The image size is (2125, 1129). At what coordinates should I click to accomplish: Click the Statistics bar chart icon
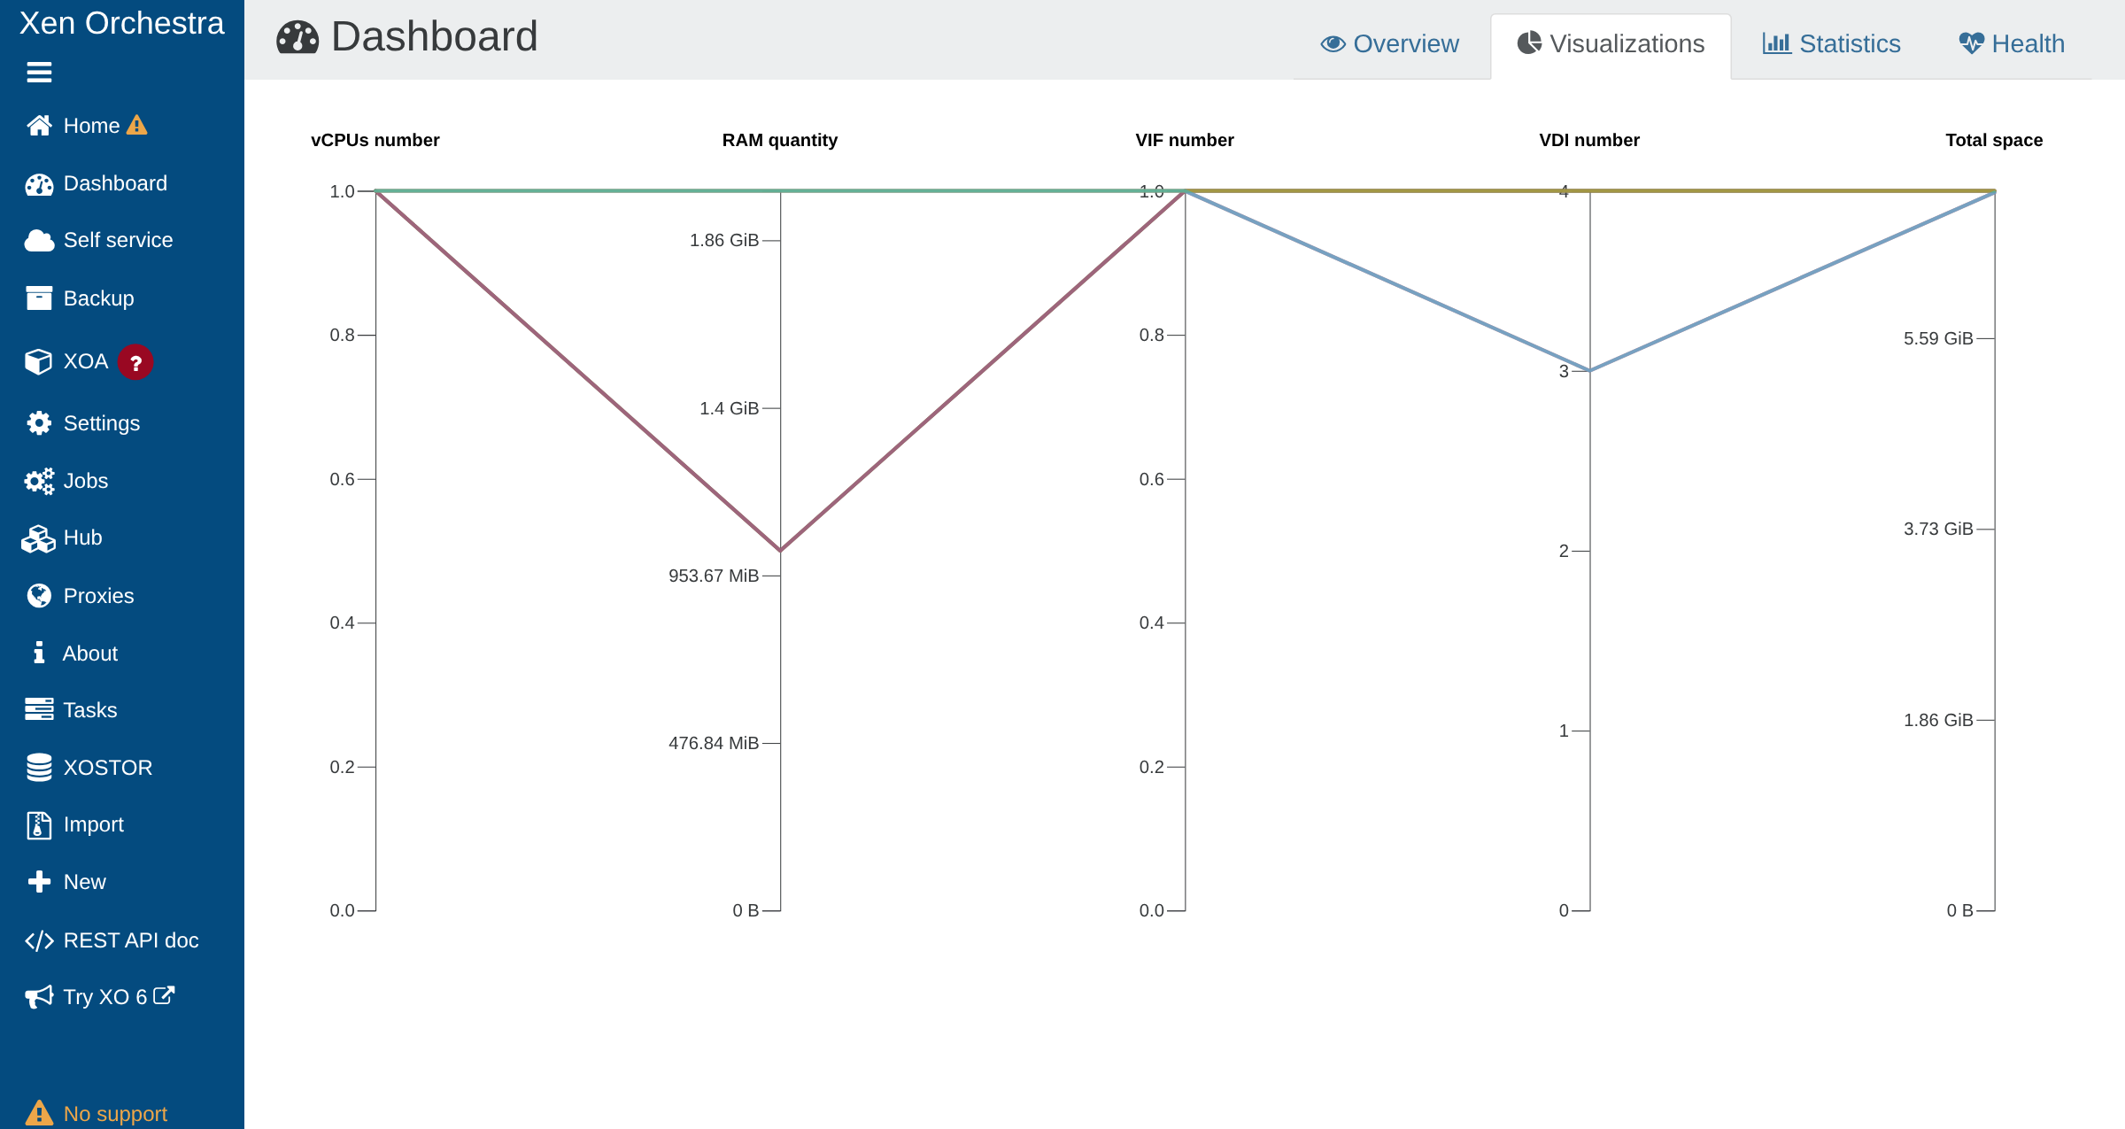[1776, 43]
